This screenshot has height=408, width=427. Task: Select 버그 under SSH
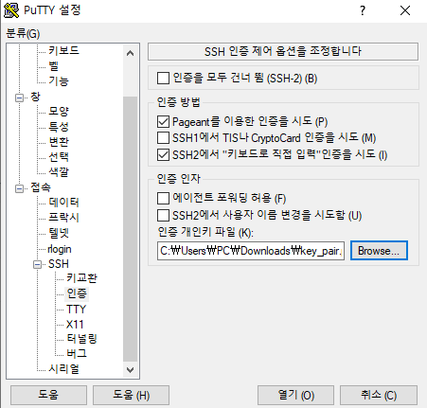[x=77, y=353]
